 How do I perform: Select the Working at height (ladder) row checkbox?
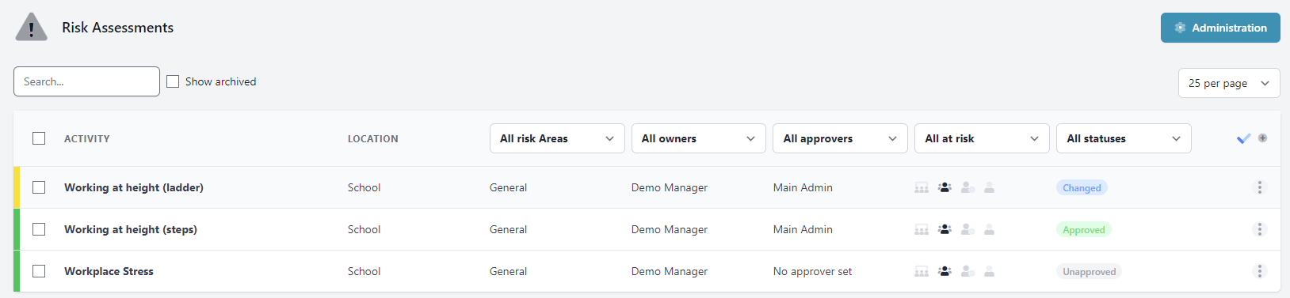[39, 187]
